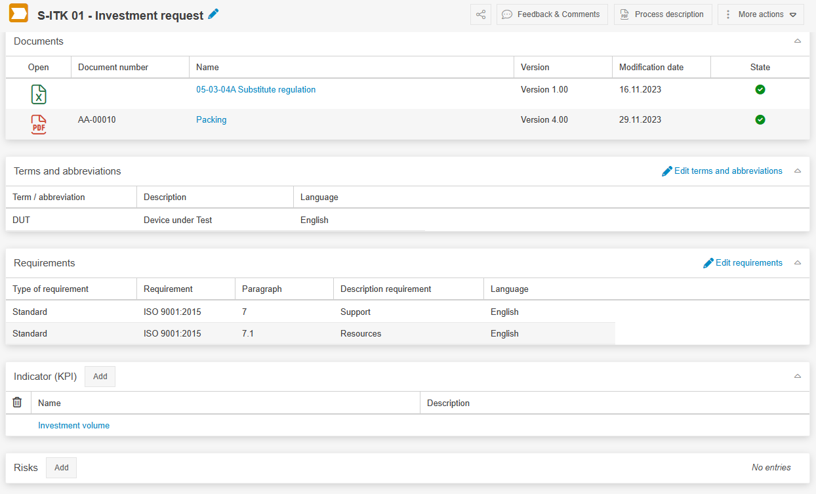Click green state checkmark for Packing
Screen dimensions: 816x494
[x=760, y=120]
